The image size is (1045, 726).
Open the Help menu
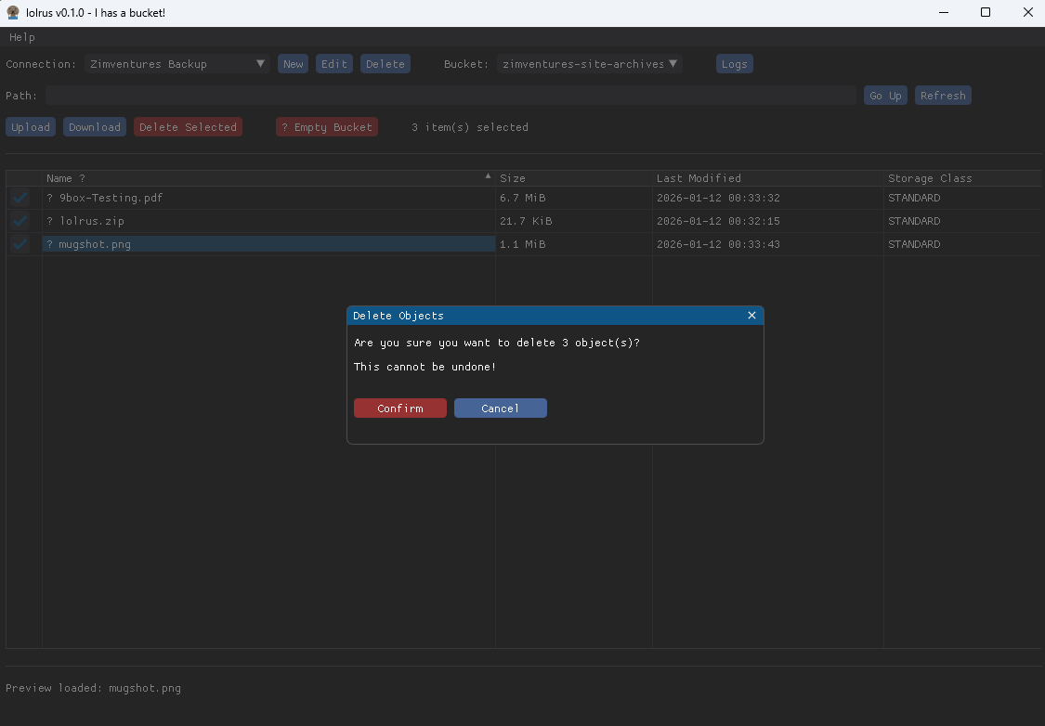[x=22, y=37]
